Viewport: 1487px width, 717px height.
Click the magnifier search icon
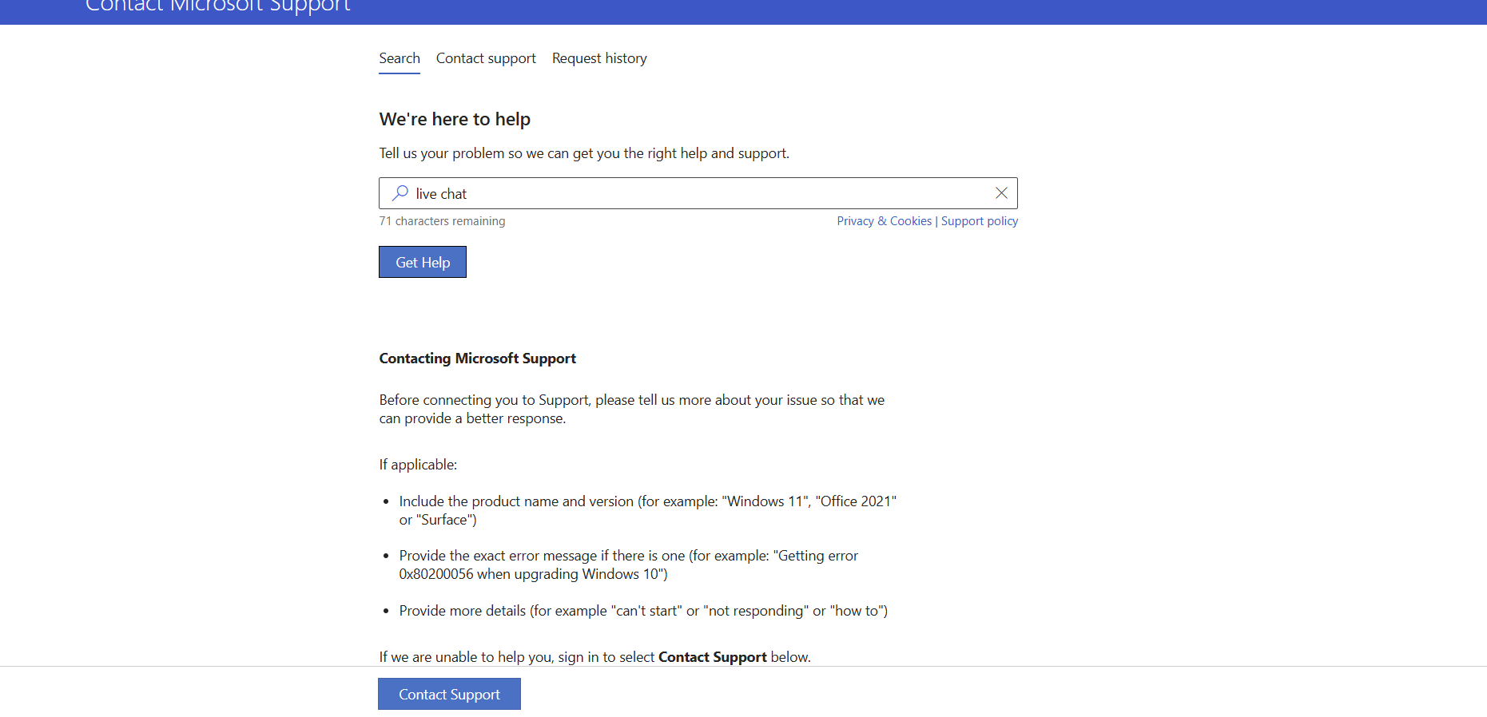point(400,193)
